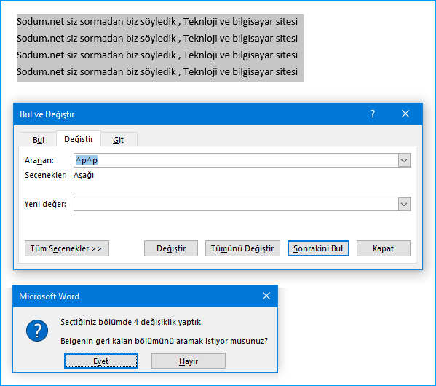Select the Değiştir tab
Screen dimensions: 436x386
click(79, 139)
